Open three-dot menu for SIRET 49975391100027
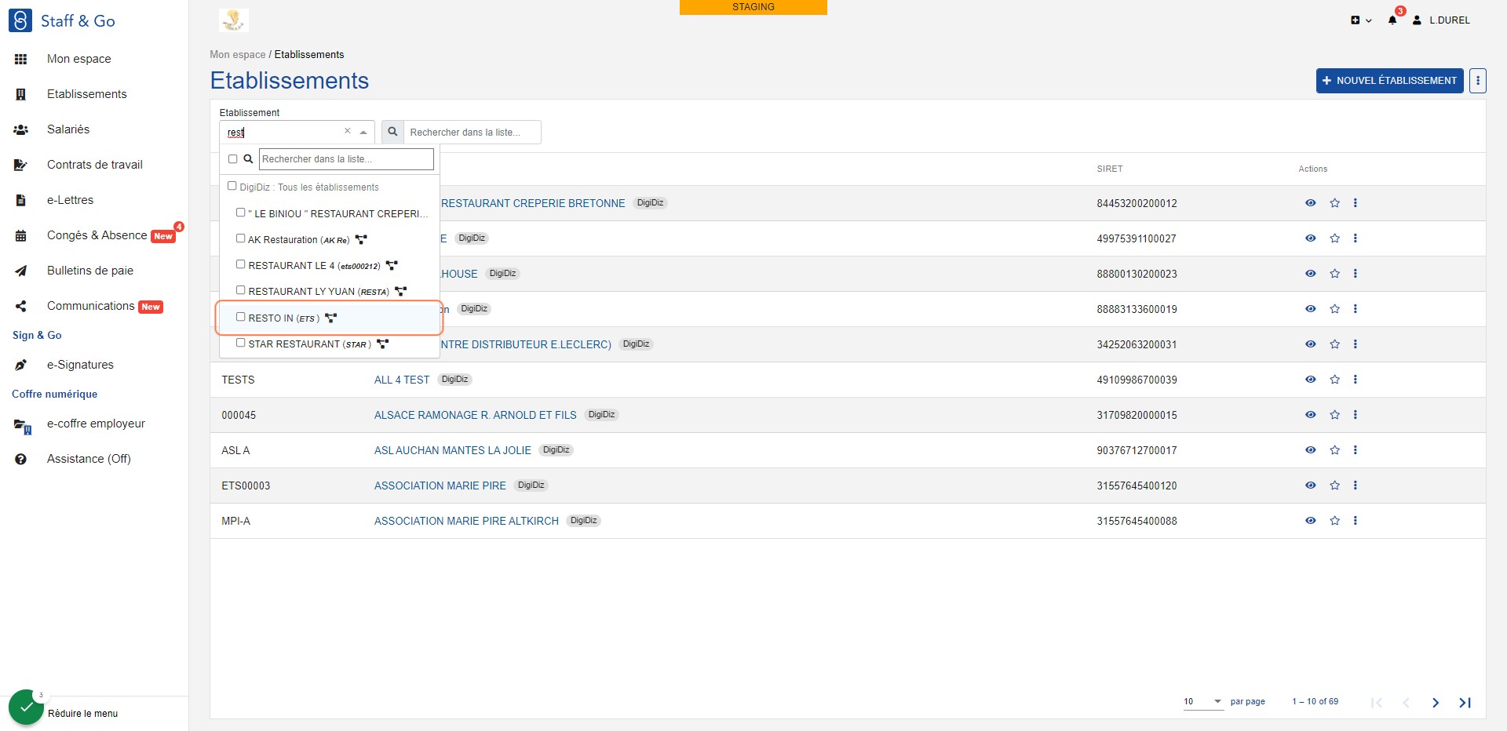 (x=1355, y=238)
